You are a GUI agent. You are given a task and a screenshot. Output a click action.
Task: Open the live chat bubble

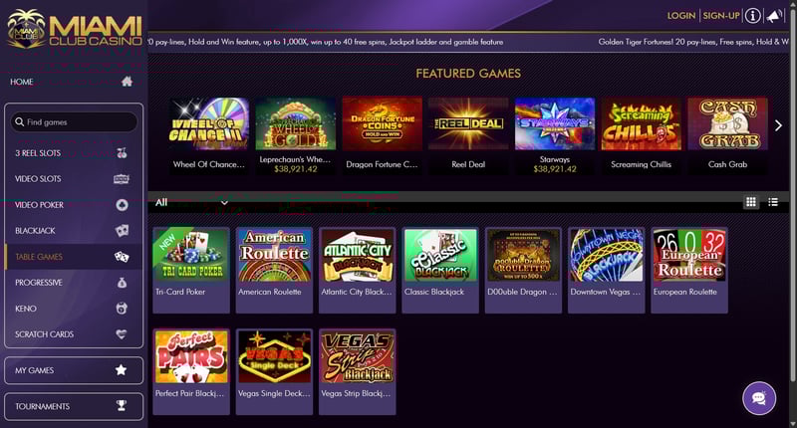click(759, 398)
